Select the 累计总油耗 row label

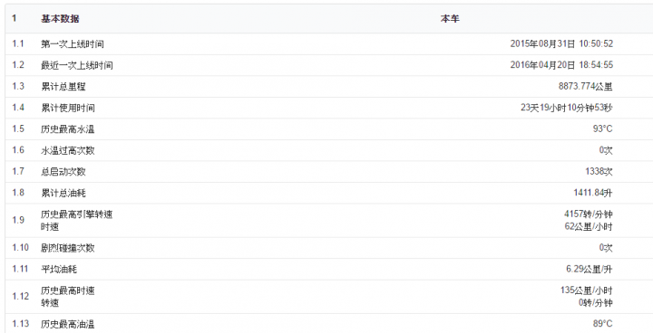tap(63, 193)
